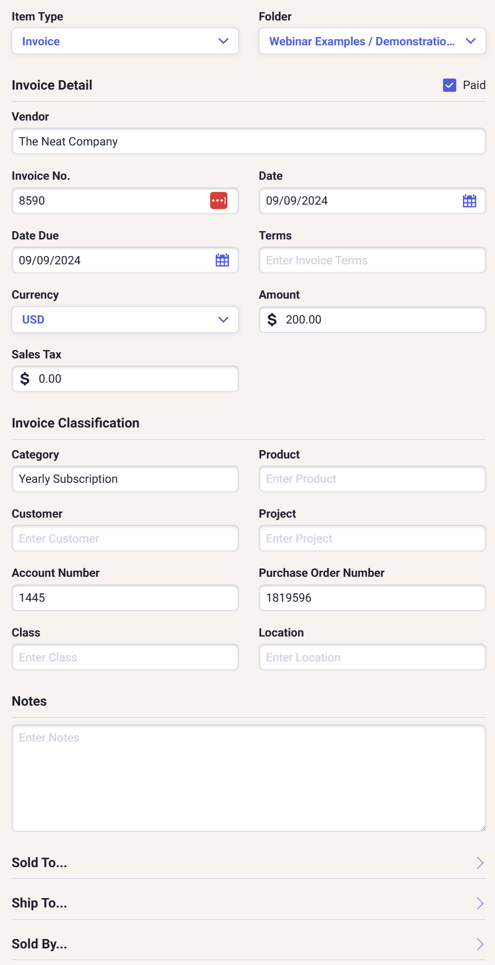Open the Currency dropdown showing USD
The width and height of the screenshot is (495, 965).
pyautogui.click(x=125, y=320)
